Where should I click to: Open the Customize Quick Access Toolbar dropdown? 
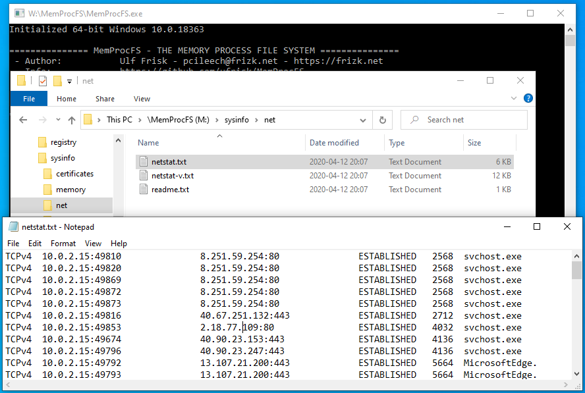coord(69,81)
